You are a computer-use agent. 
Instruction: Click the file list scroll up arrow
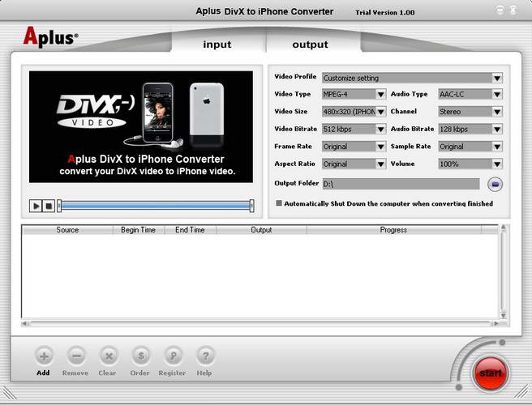pyautogui.click(x=503, y=228)
